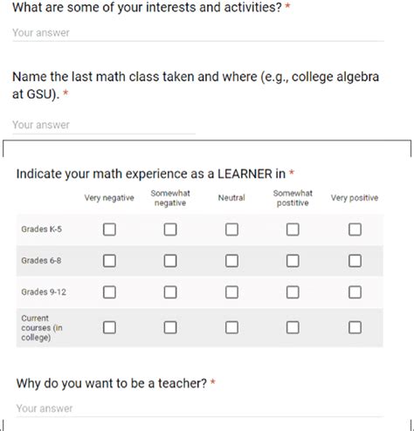Check Neutral for Grades K-5
Image resolution: width=414 pixels, height=431 pixels.
click(231, 229)
